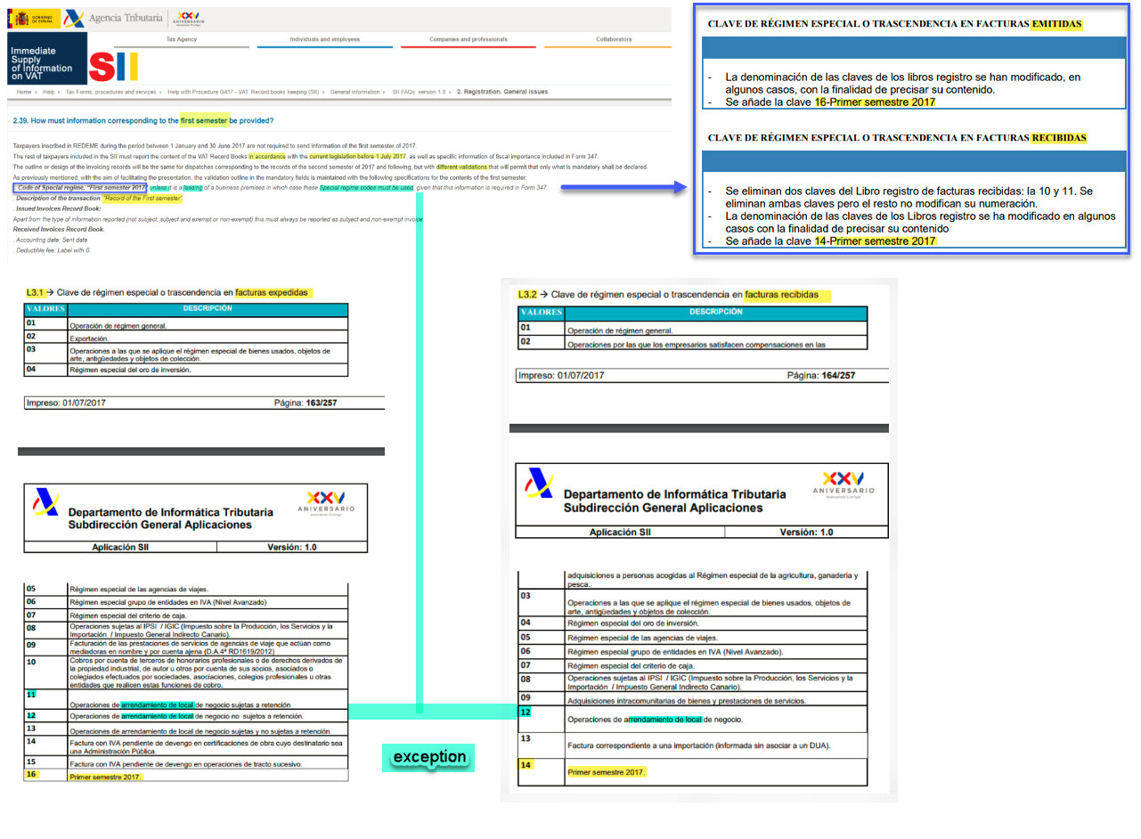Click row 12 'no sujetos a retención' in left table
This screenshot has width=1141, height=839.
tap(186, 716)
